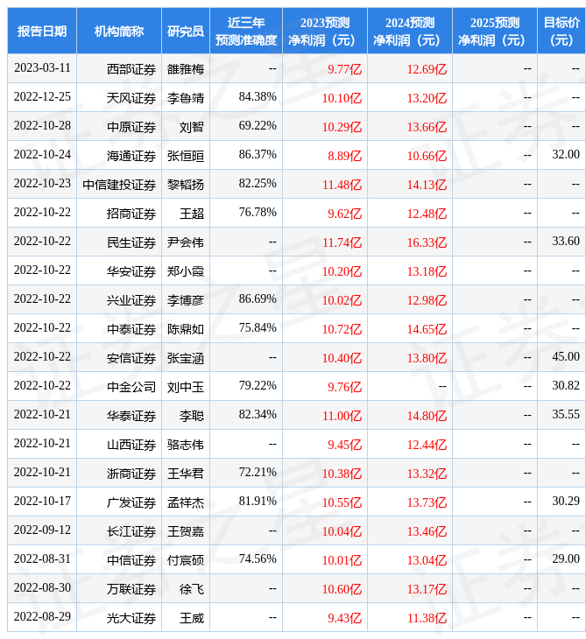
Task: Select the 中信建投证券 institution cell
Action: coord(119,184)
